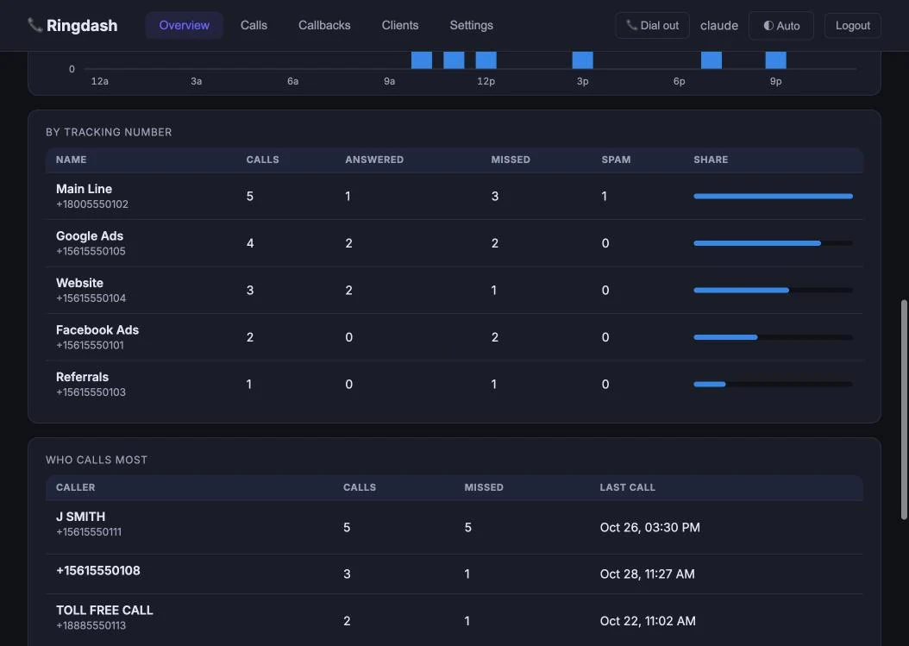
Task: Select the Website tracking number name
Action: [79, 282]
